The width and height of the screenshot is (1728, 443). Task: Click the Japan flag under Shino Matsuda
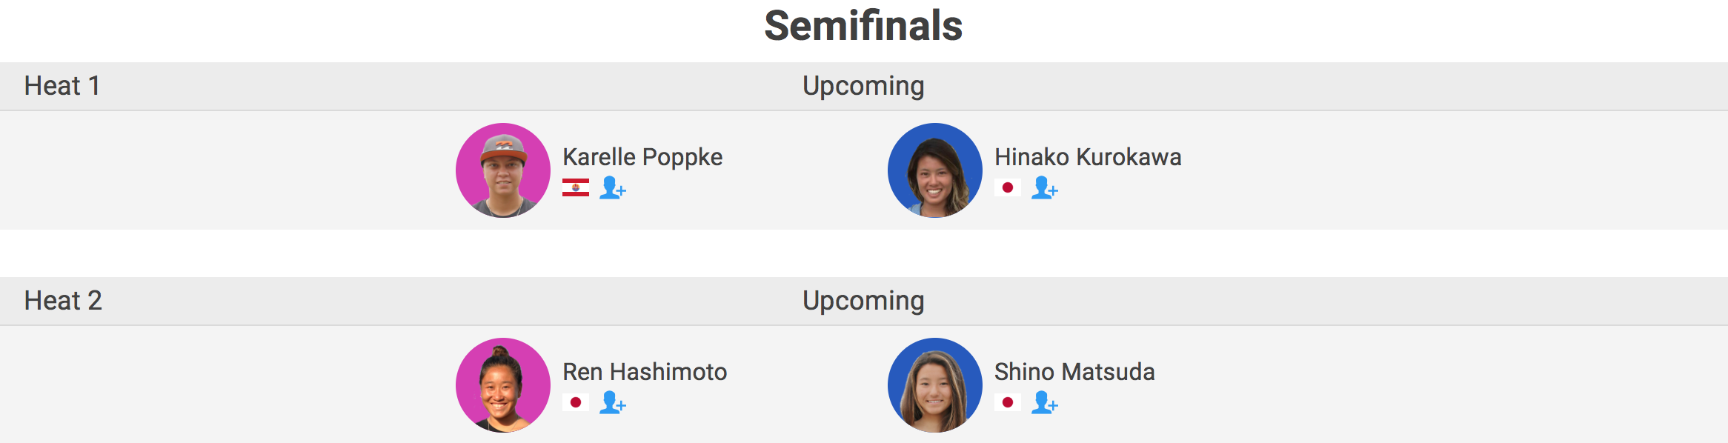pos(1007,403)
